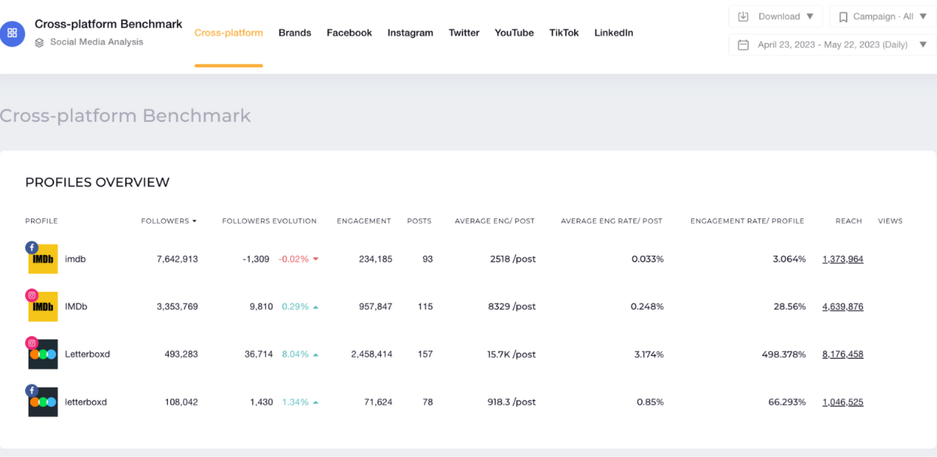Screen dimensions: 937x457
Task: Click the blue dashboard grid icon
Action: coord(12,33)
